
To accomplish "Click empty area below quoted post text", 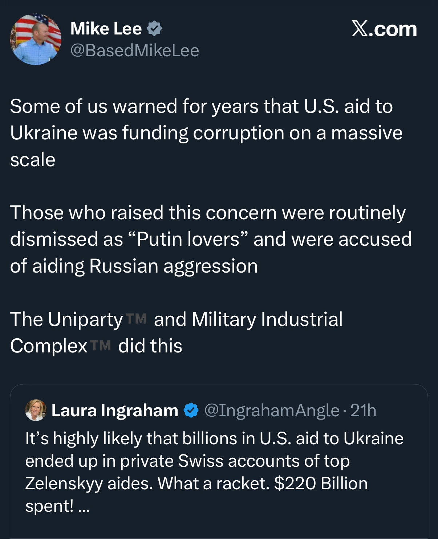I will pos(218,526).
